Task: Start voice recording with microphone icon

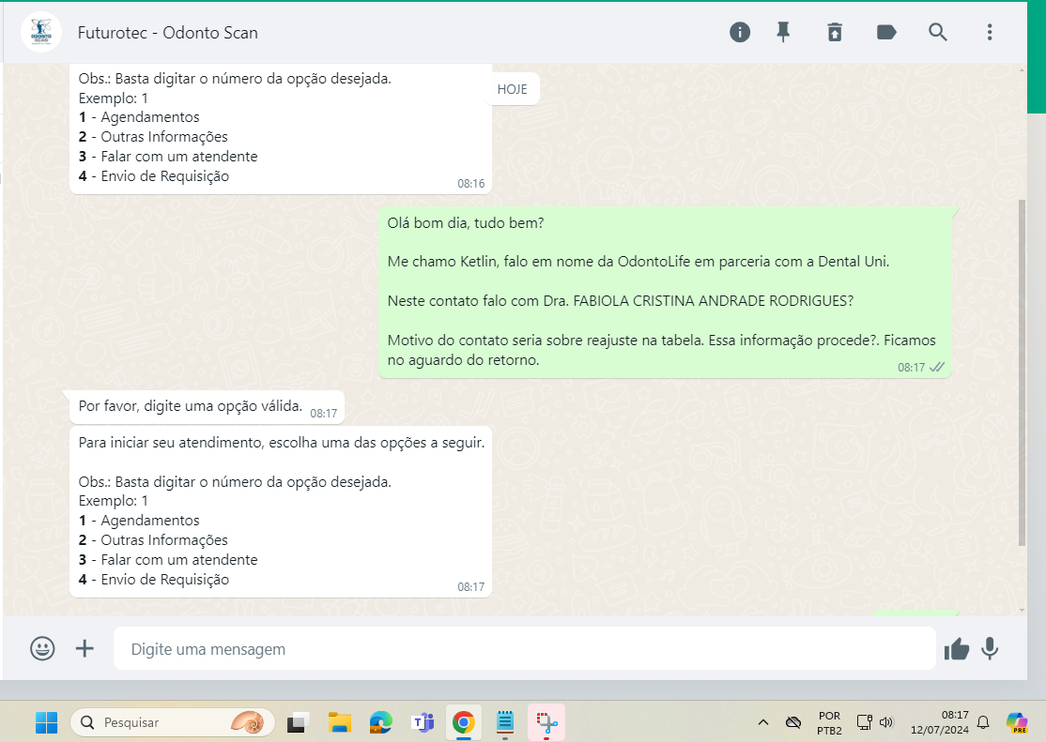Action: 990,648
